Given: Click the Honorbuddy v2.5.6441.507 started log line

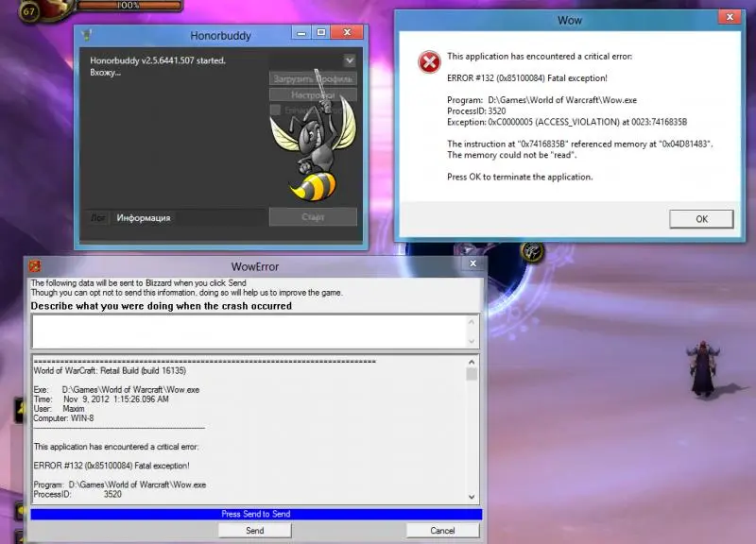Looking at the screenshot, I should click(x=158, y=60).
